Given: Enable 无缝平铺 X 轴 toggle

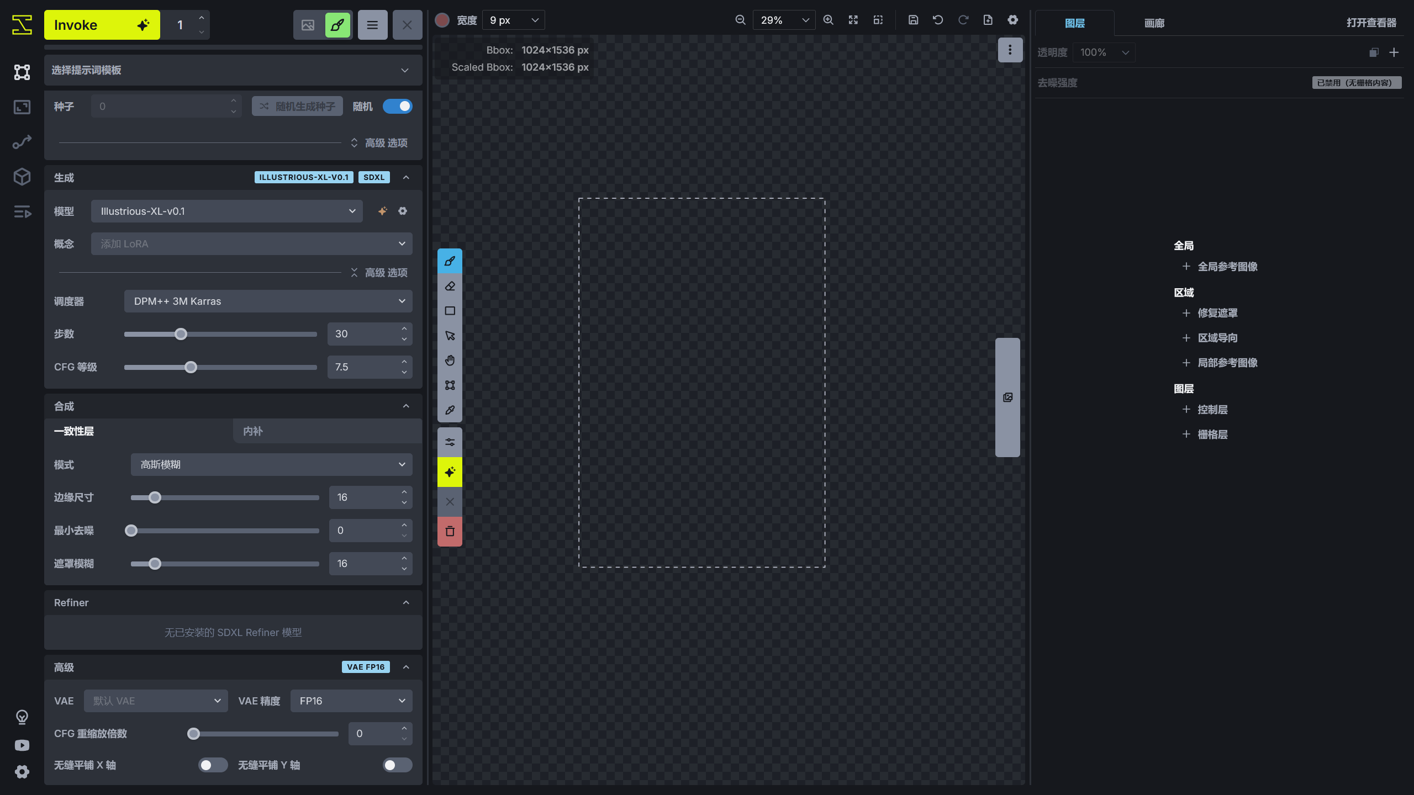Looking at the screenshot, I should tap(213, 765).
